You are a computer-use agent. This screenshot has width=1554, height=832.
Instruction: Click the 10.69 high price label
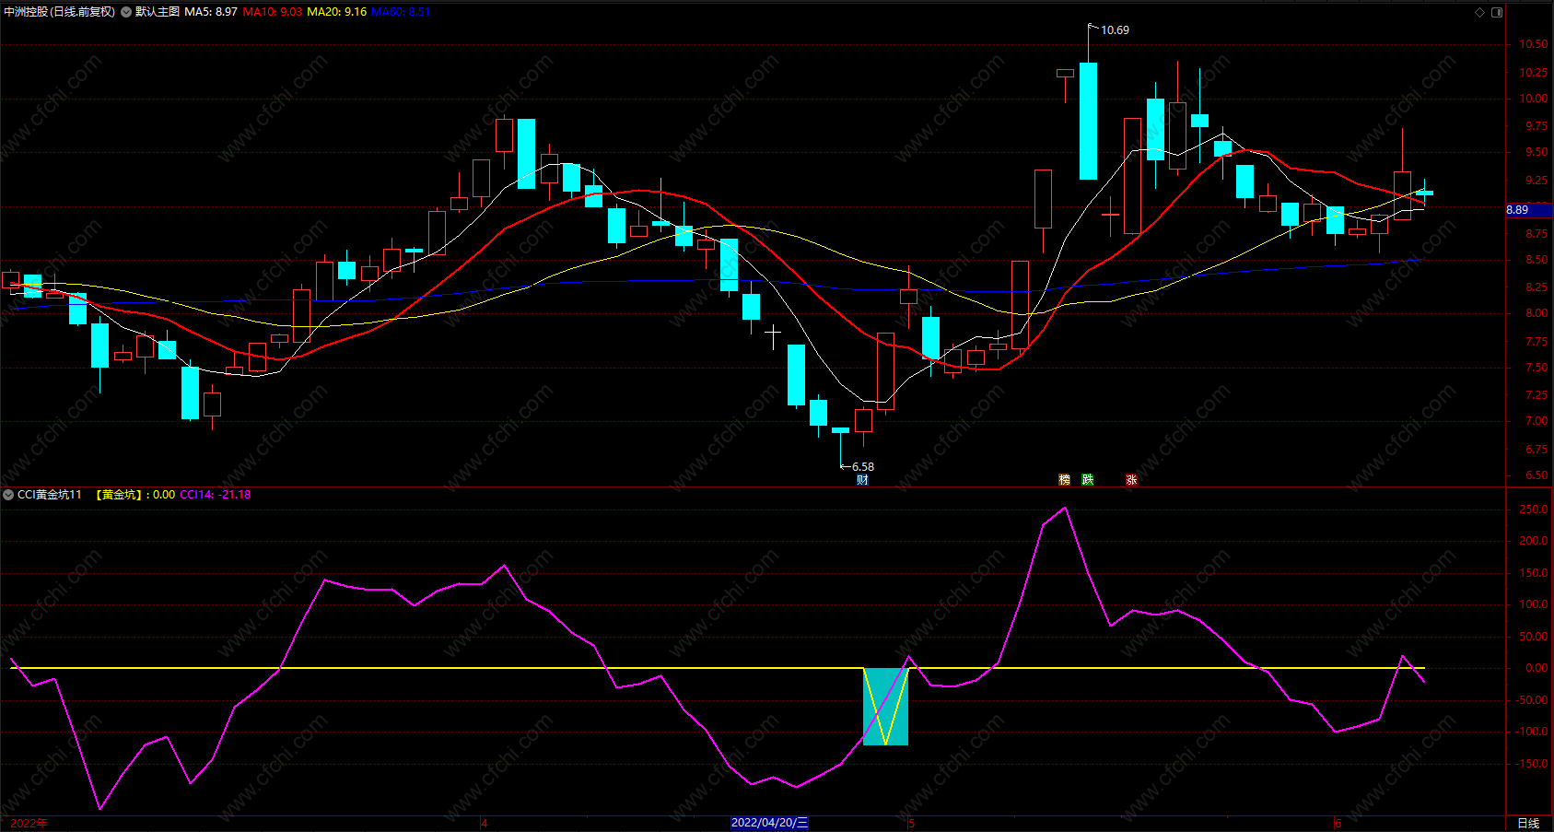pos(1115,30)
